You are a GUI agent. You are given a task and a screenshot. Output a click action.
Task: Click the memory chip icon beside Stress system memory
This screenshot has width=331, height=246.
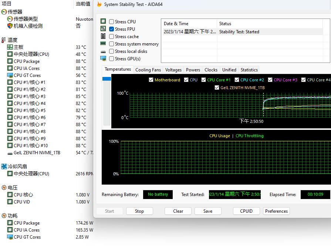pyautogui.click(x=103, y=44)
